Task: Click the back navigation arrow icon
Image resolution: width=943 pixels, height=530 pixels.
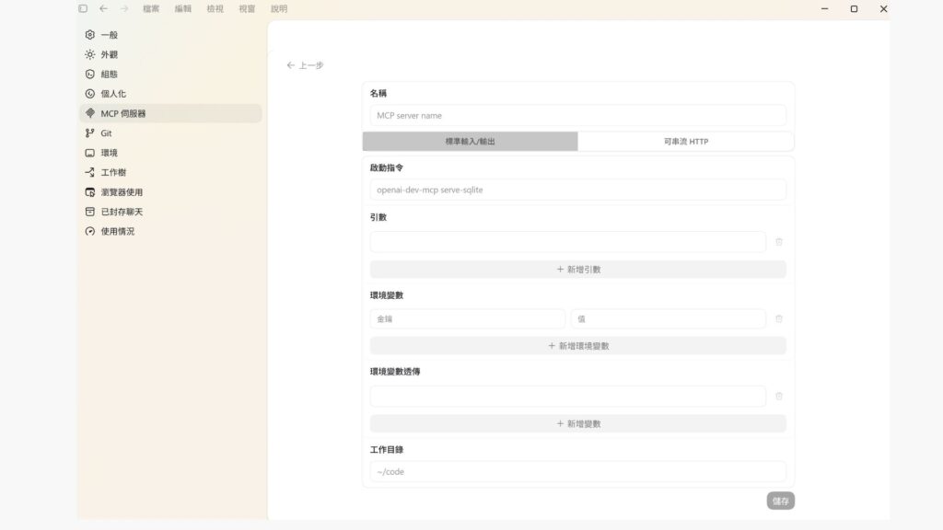Action: pyautogui.click(x=103, y=8)
